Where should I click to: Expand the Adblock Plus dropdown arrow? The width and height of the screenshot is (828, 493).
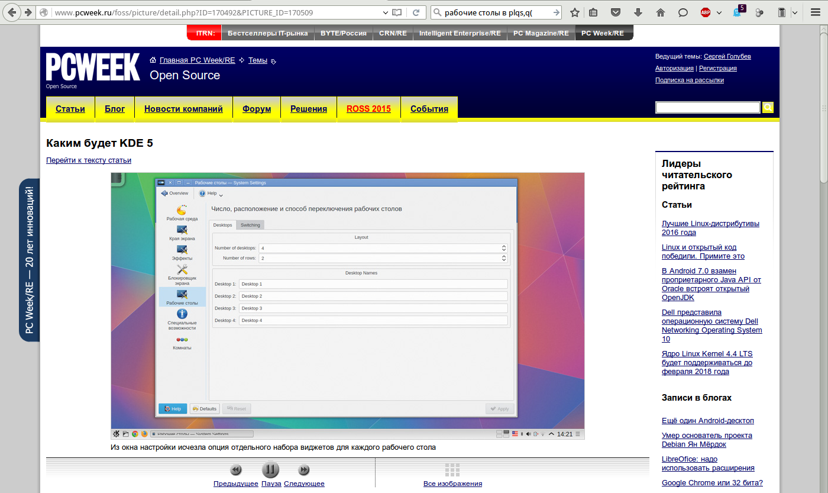tap(719, 12)
